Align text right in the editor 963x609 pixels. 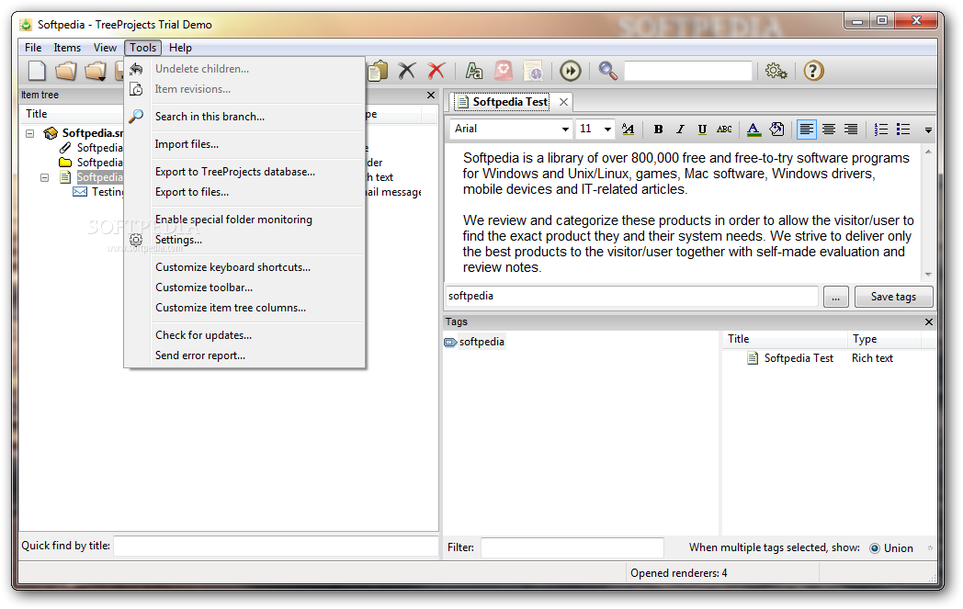click(x=851, y=129)
